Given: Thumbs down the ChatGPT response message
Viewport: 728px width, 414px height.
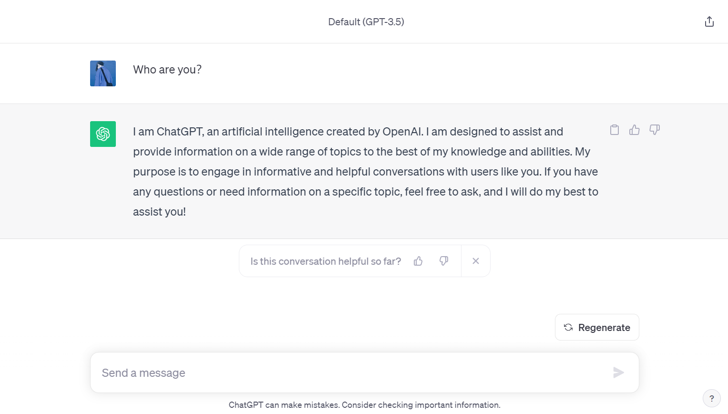Looking at the screenshot, I should 655,130.
